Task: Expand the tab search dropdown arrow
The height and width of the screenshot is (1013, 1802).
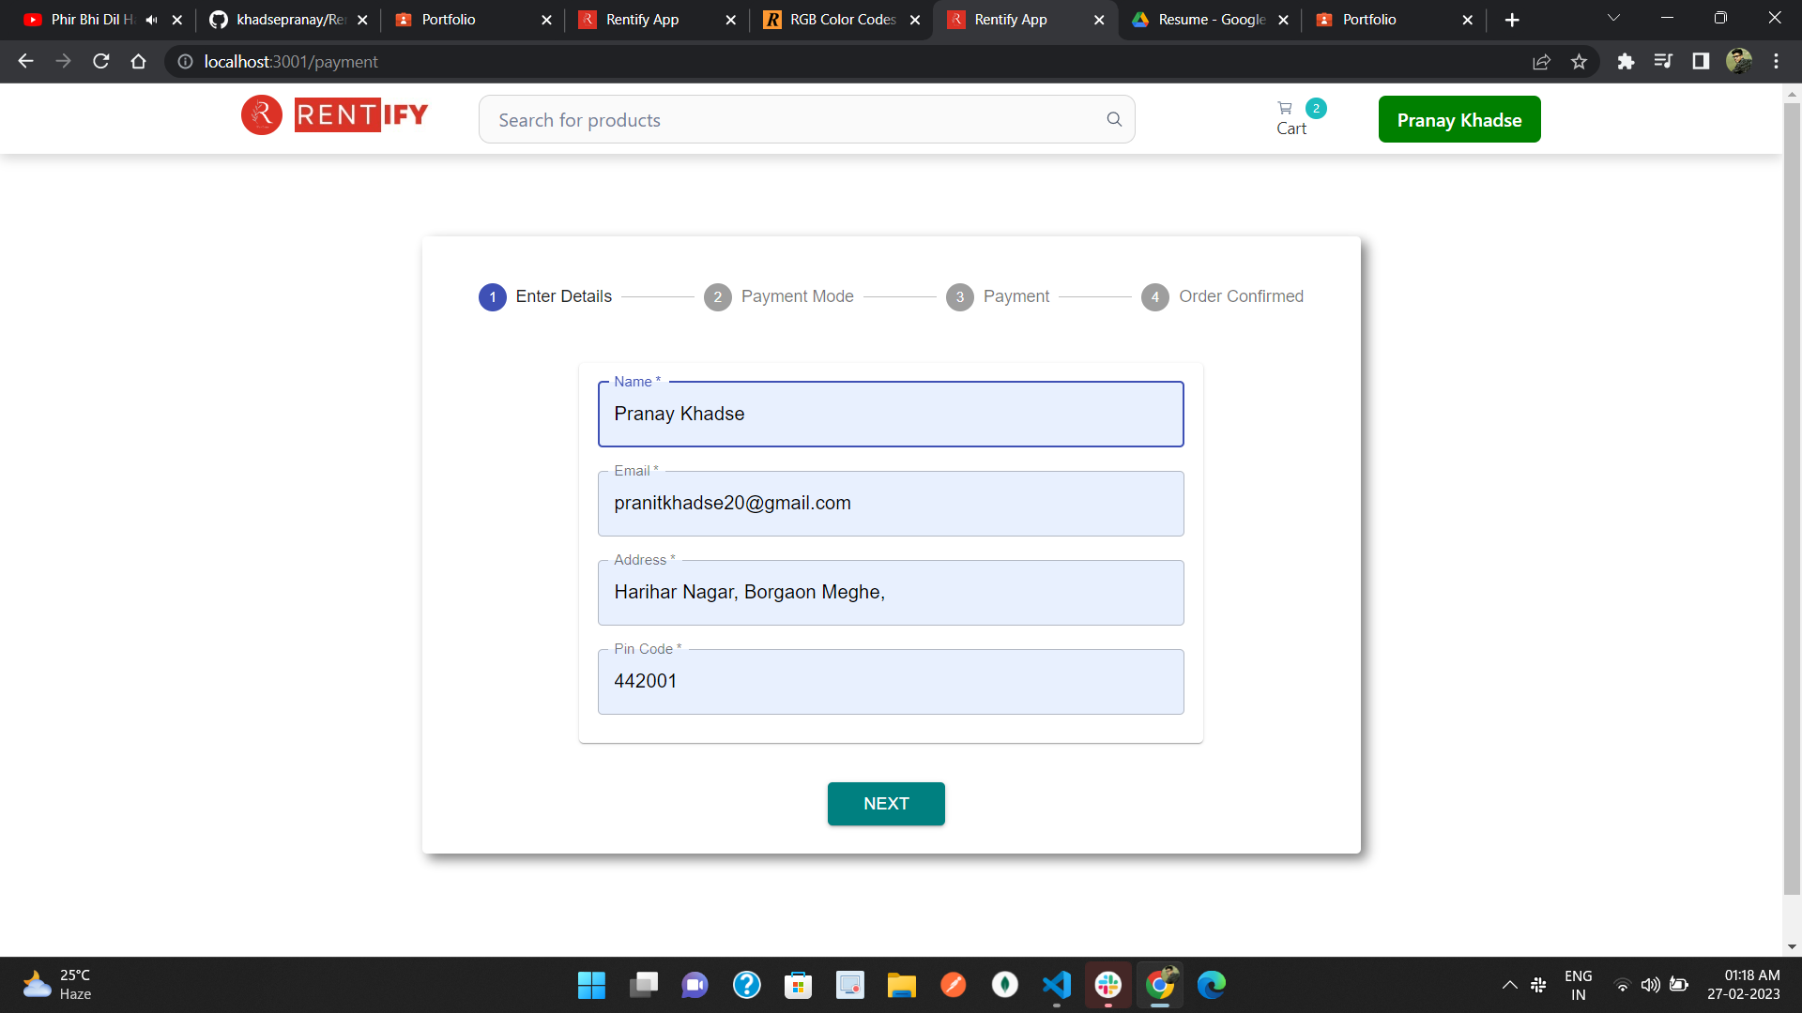Action: tap(1613, 19)
